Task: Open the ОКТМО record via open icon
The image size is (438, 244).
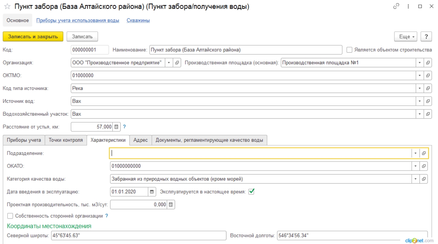Action: point(428,76)
